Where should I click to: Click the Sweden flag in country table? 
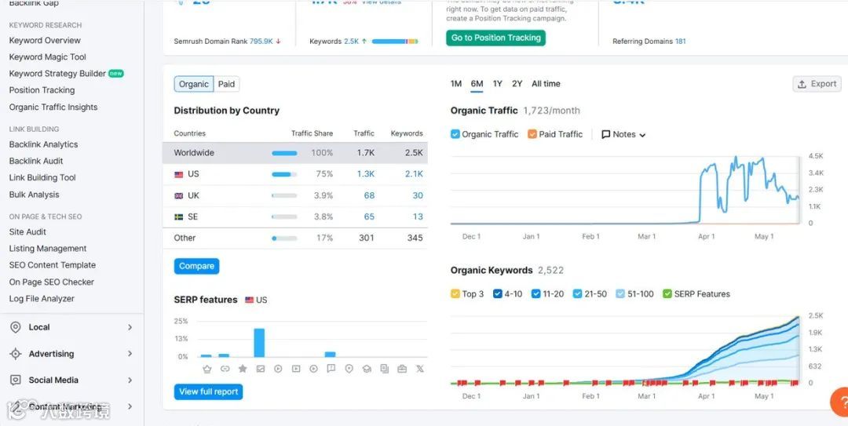click(178, 217)
